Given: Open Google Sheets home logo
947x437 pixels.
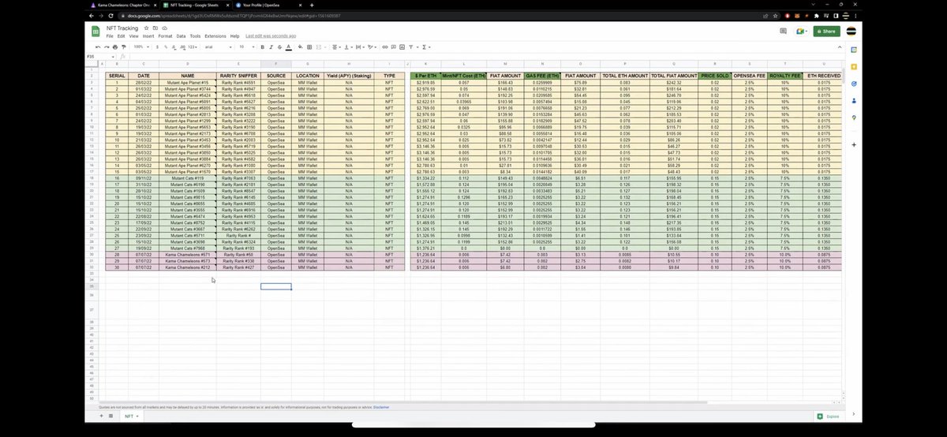Looking at the screenshot, I should click(x=95, y=32).
